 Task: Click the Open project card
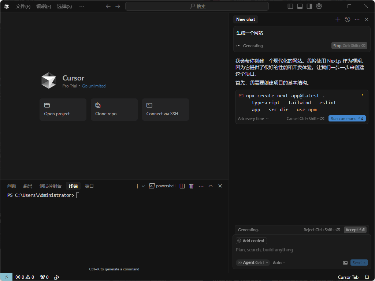[x=63, y=109]
